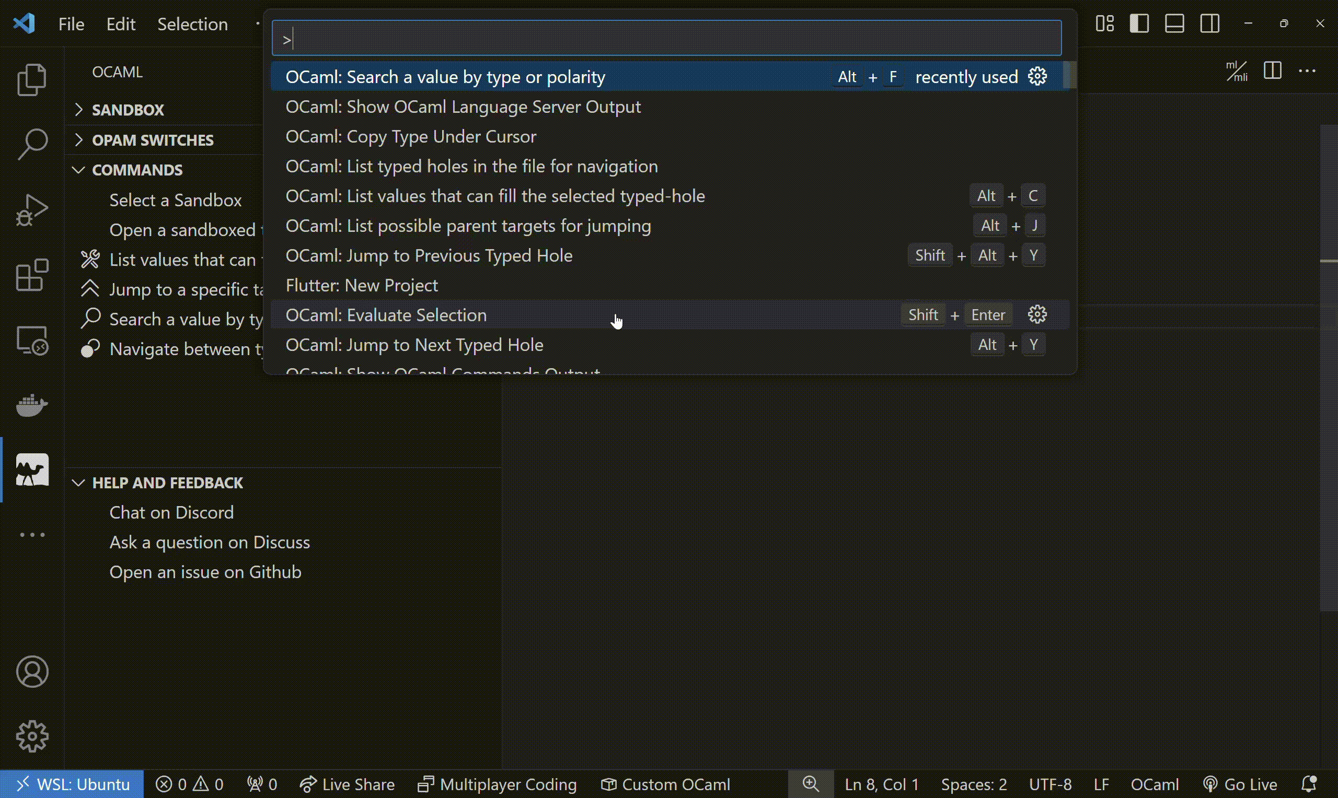Click the Docker whale sidebar icon
This screenshot has width=1338, height=798.
point(31,404)
